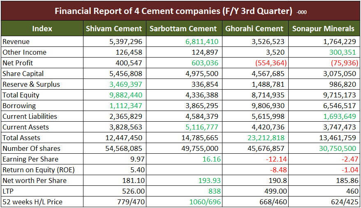Click Sonapur net worth 185.86
The image size is (361, 208).
coord(347,180)
